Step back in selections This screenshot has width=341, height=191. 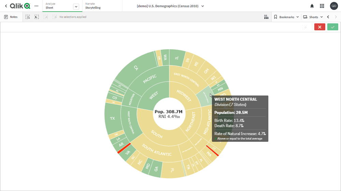[36, 17]
